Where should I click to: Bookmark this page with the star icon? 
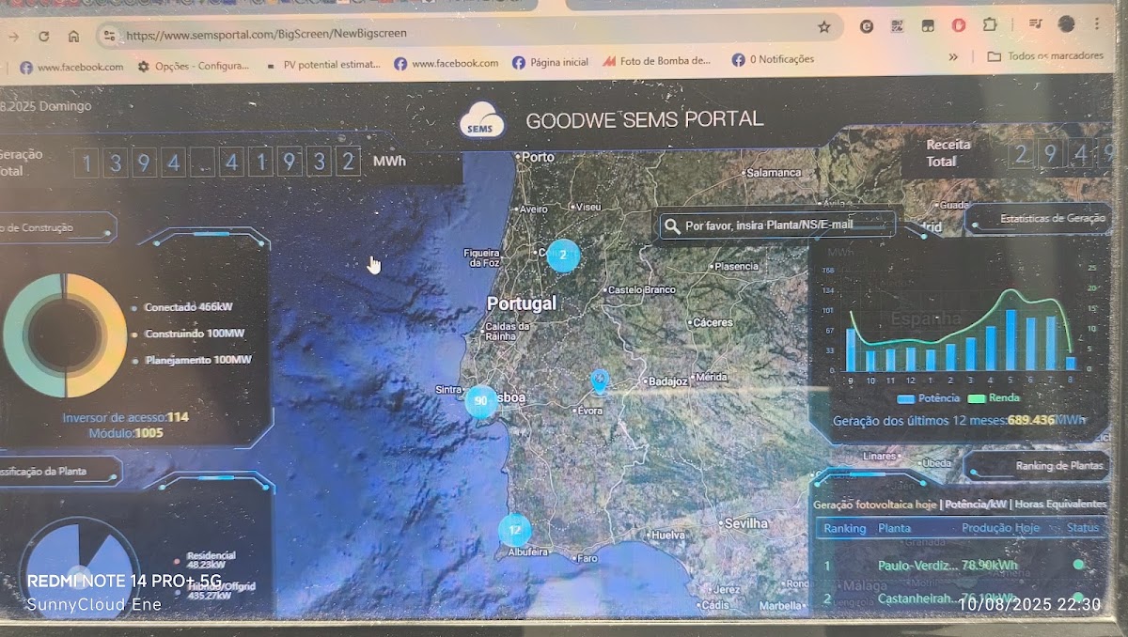coord(824,27)
